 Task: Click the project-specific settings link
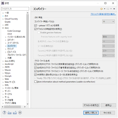103,14
